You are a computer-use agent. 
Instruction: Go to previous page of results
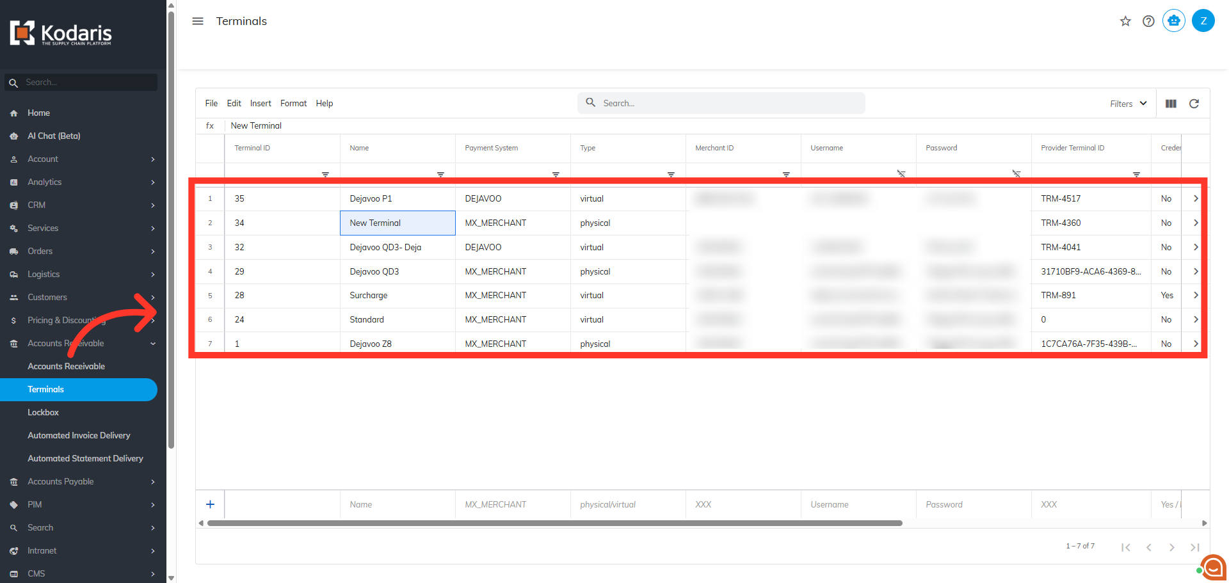[1149, 547]
